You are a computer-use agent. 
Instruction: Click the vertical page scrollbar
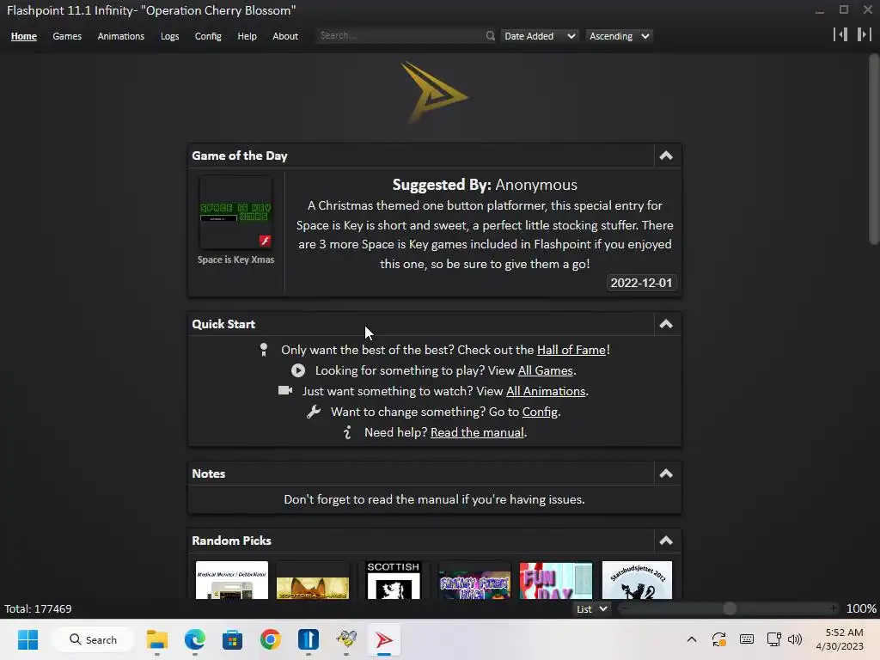874,149
